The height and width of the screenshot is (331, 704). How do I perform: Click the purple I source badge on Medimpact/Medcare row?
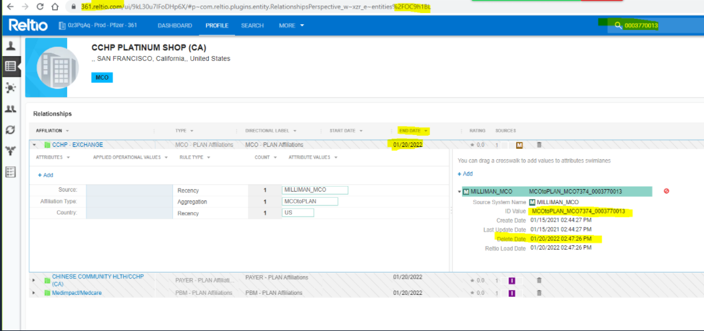[x=512, y=293]
